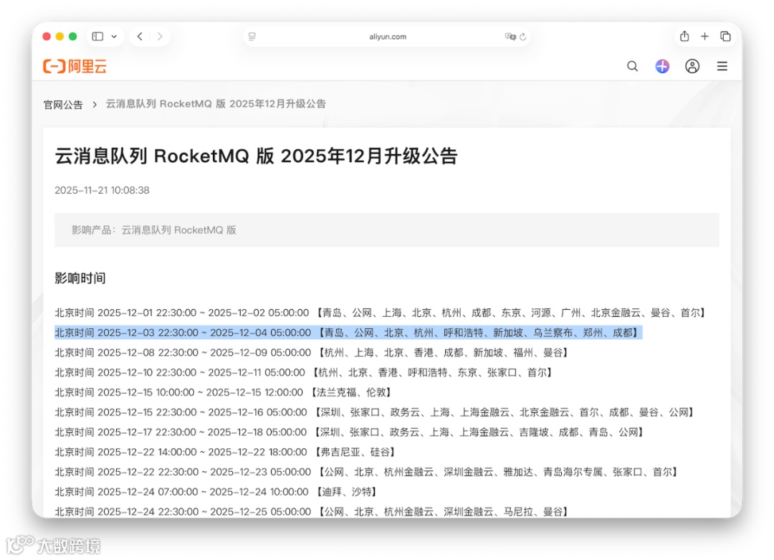
Task: Toggle the Safari sidebar icon
Action: pyautogui.click(x=97, y=37)
